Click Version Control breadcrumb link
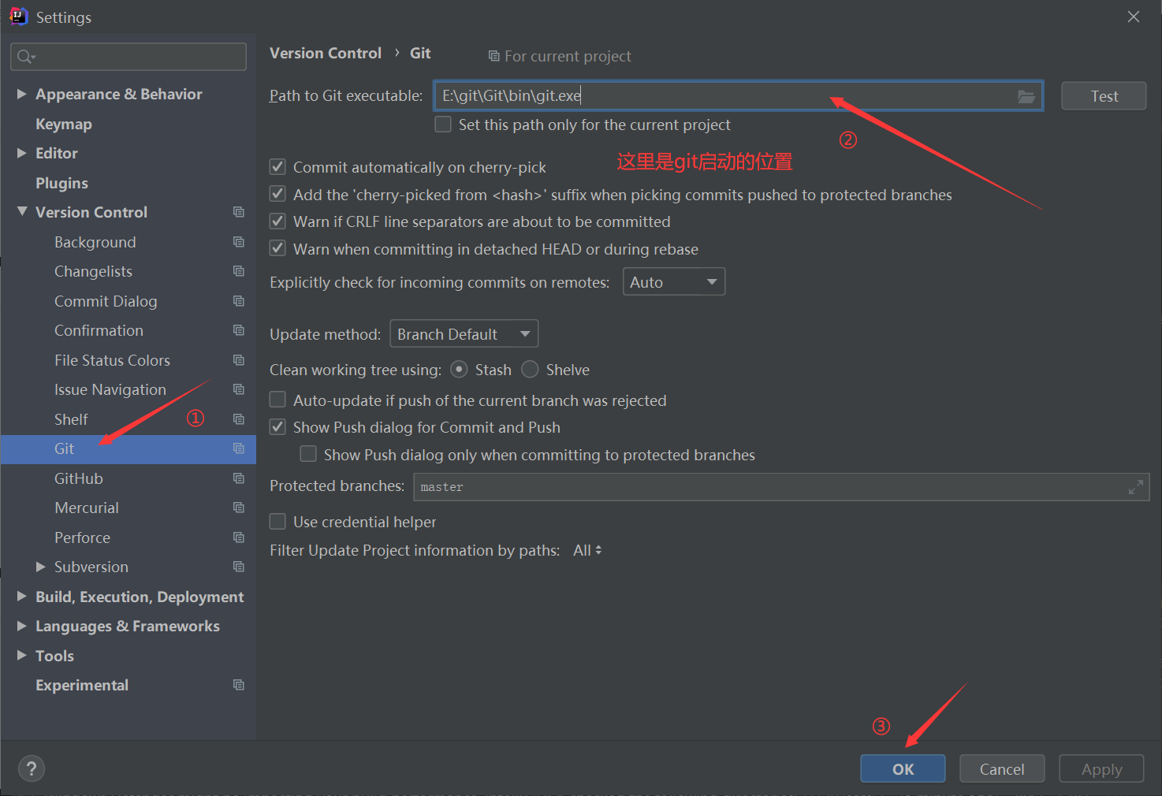Viewport: 1162px width, 796px height. tap(326, 53)
